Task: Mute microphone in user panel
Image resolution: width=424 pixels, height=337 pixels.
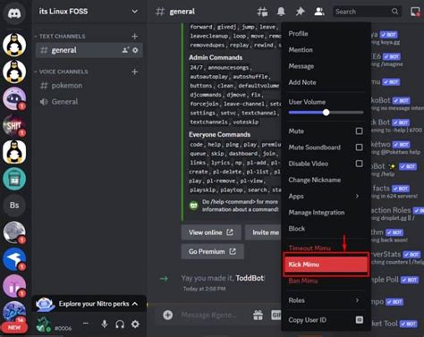Action: coord(105,324)
